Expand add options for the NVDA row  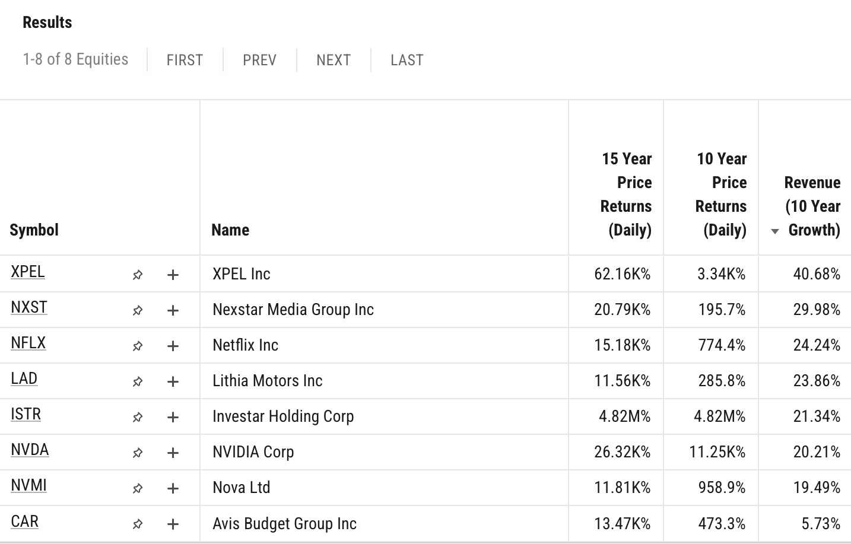coord(173,453)
